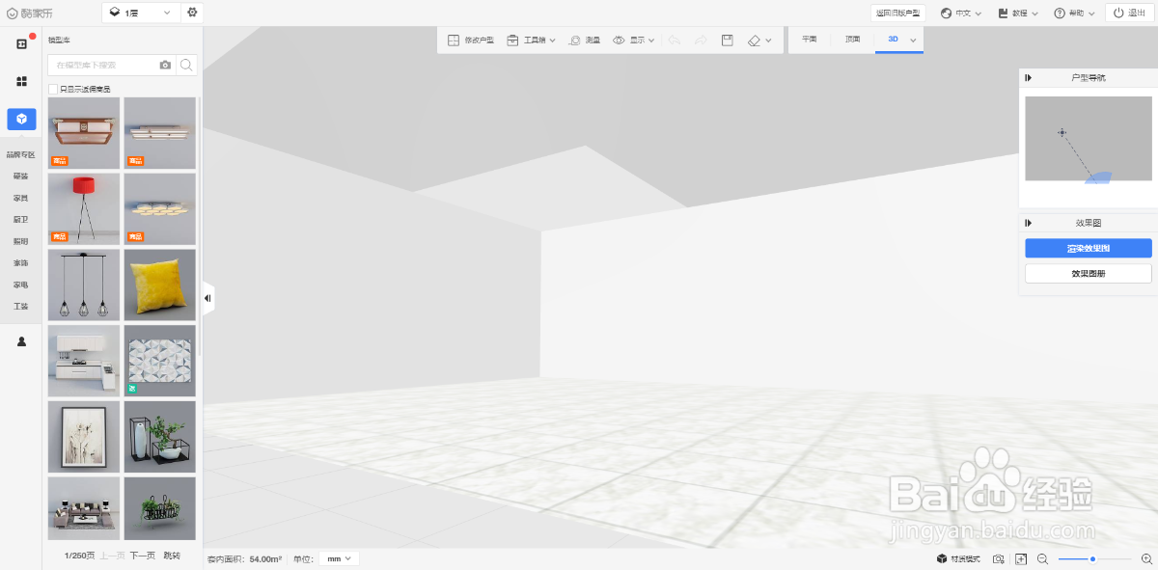Collapse the 户型导航 navigation panel
Image resolution: width=1158 pixels, height=570 pixels.
point(1029,77)
